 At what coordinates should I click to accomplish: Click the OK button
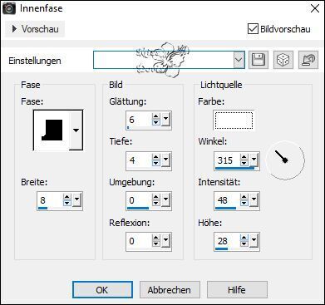click(102, 290)
